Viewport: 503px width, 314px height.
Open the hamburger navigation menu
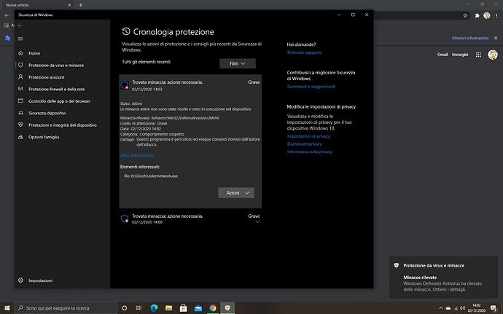click(20, 39)
